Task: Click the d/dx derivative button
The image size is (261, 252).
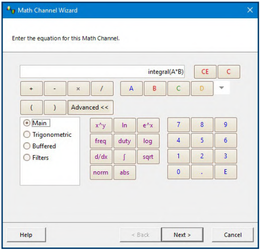Action: coord(101,157)
